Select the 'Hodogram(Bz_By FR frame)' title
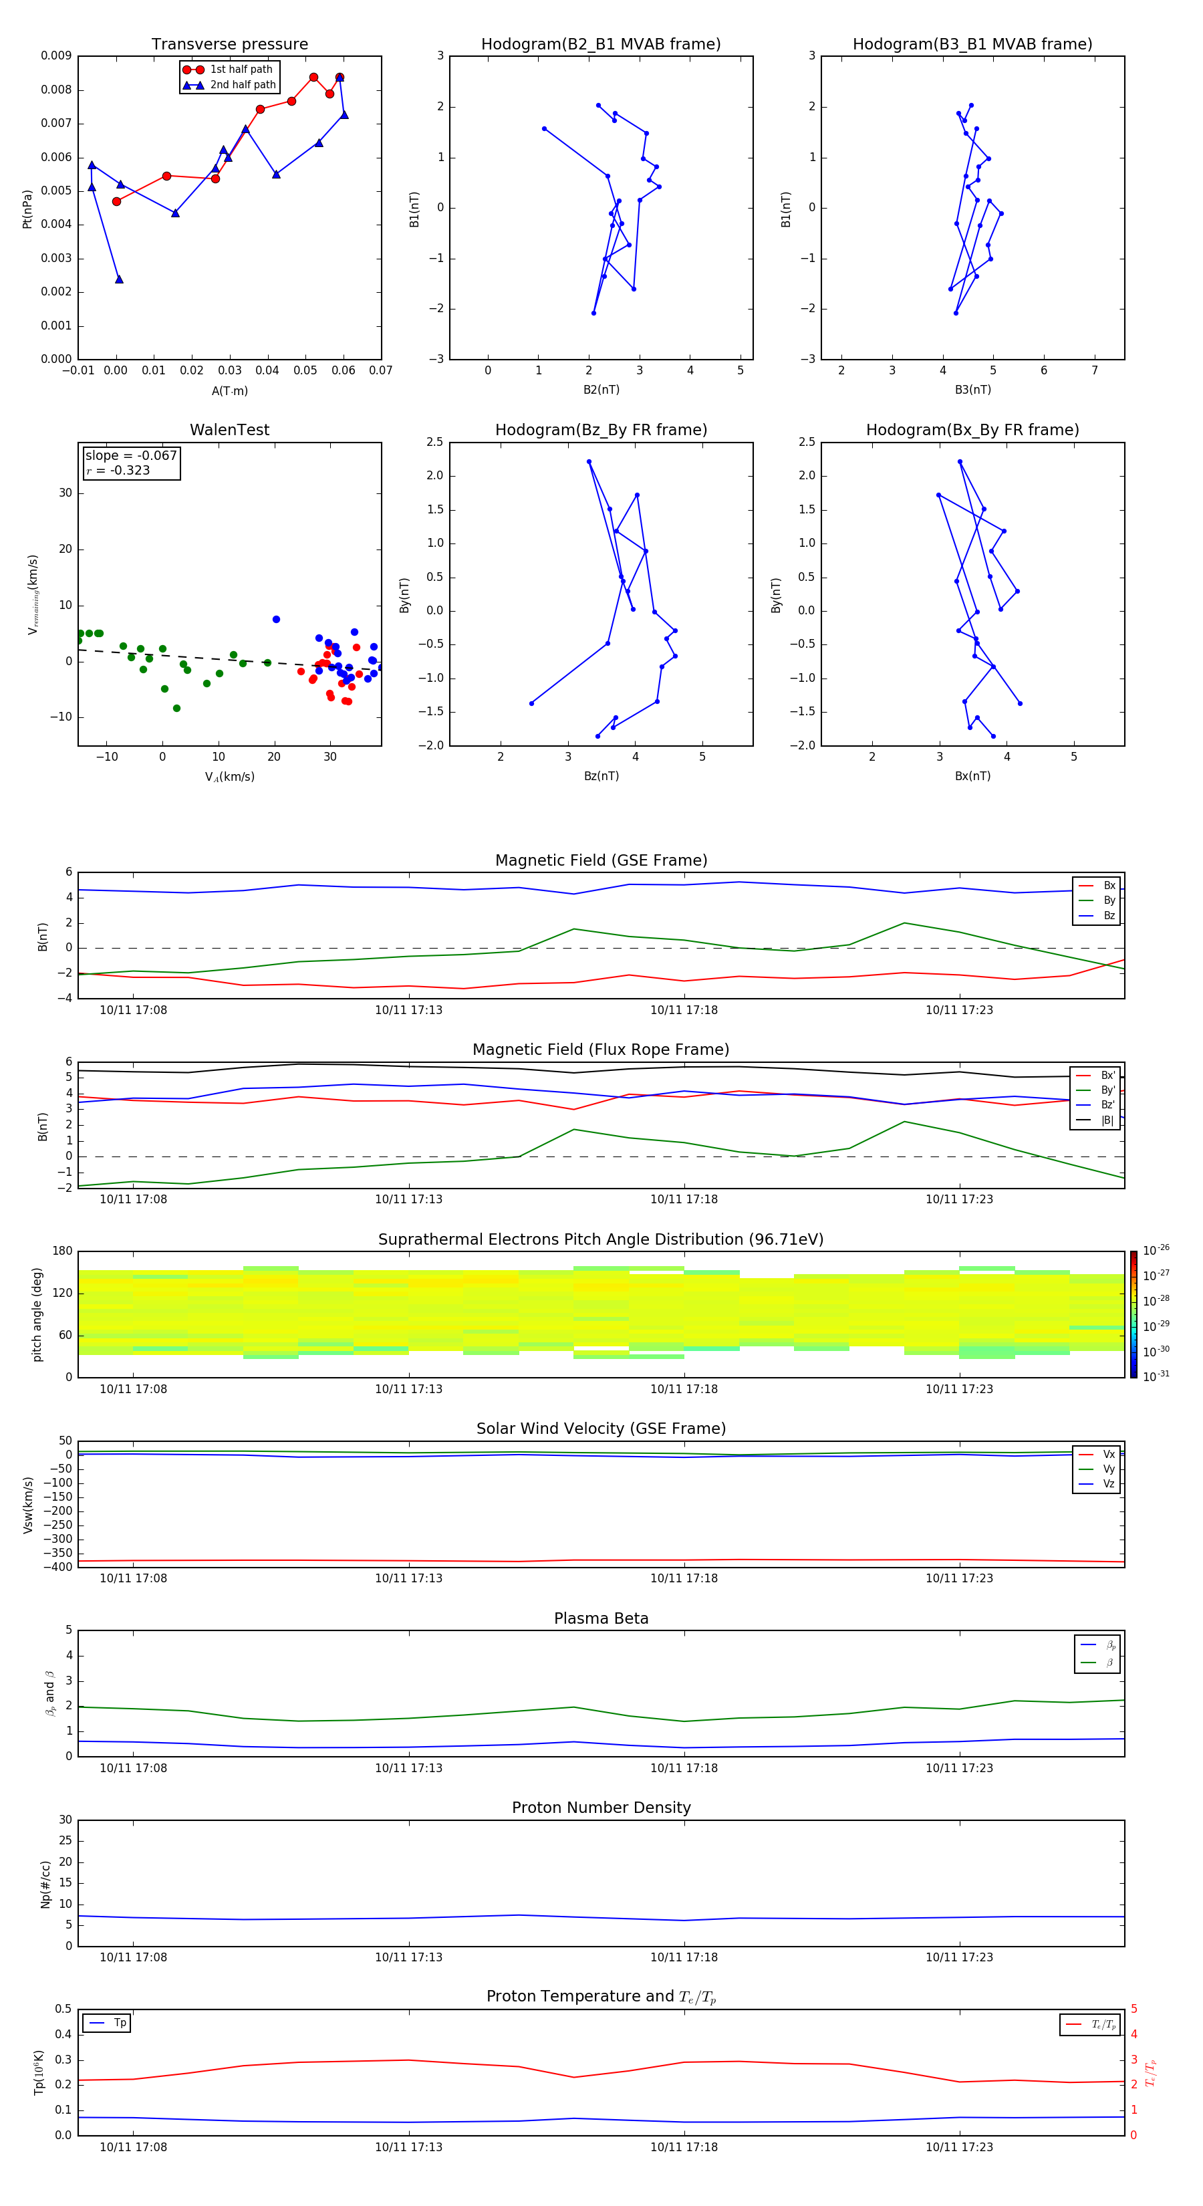The height and width of the screenshot is (2206, 1203). tap(601, 430)
